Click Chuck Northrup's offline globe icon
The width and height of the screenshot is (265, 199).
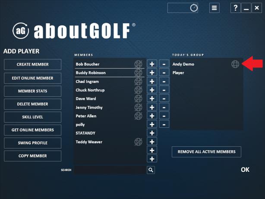coord(138,90)
